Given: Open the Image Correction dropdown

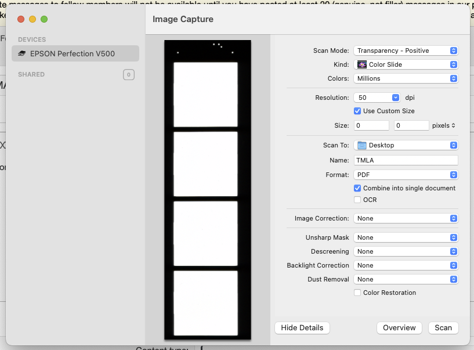Looking at the screenshot, I should click(406, 218).
